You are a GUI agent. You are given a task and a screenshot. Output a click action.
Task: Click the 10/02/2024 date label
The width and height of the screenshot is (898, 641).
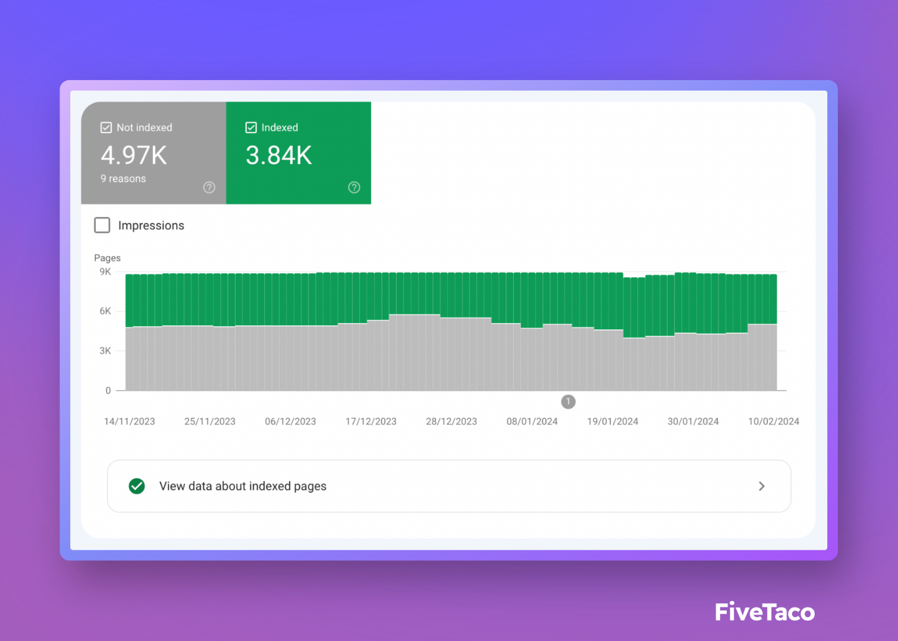click(x=774, y=421)
